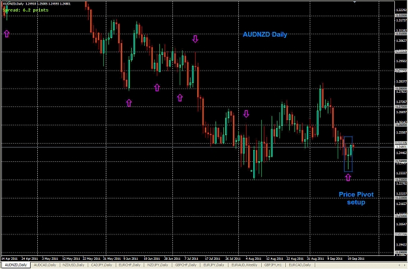Click the scroll-tabs-left arrow
Screen dimensions: 408x269
tap(400, 265)
